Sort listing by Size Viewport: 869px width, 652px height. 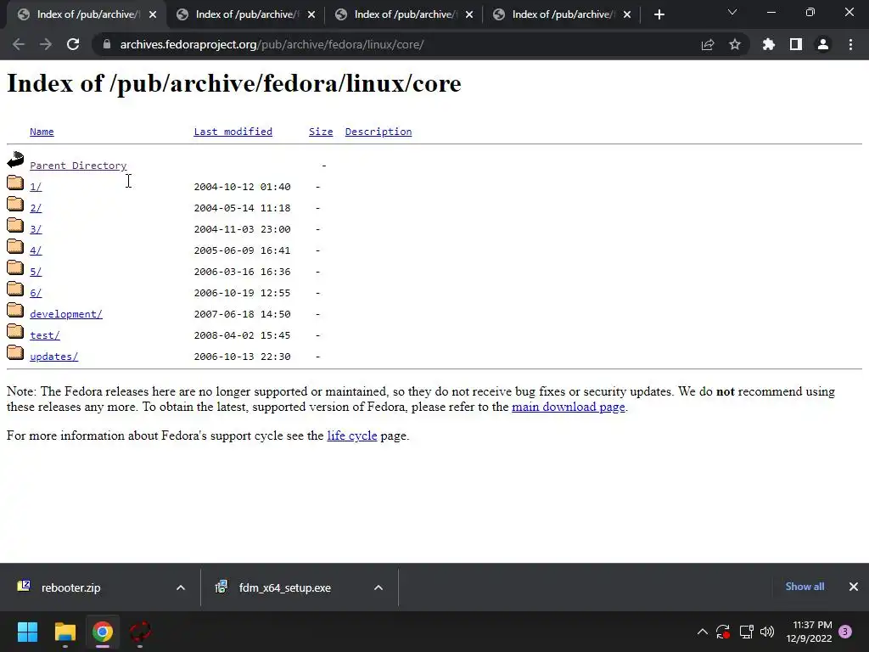tap(321, 132)
